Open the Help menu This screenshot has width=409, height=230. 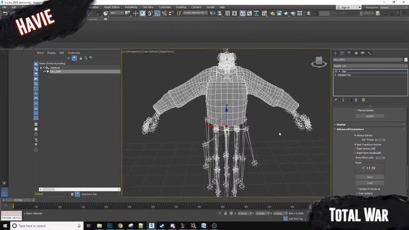tap(222, 7)
